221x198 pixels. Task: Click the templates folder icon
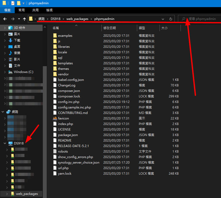pyautogui.click(x=55, y=63)
